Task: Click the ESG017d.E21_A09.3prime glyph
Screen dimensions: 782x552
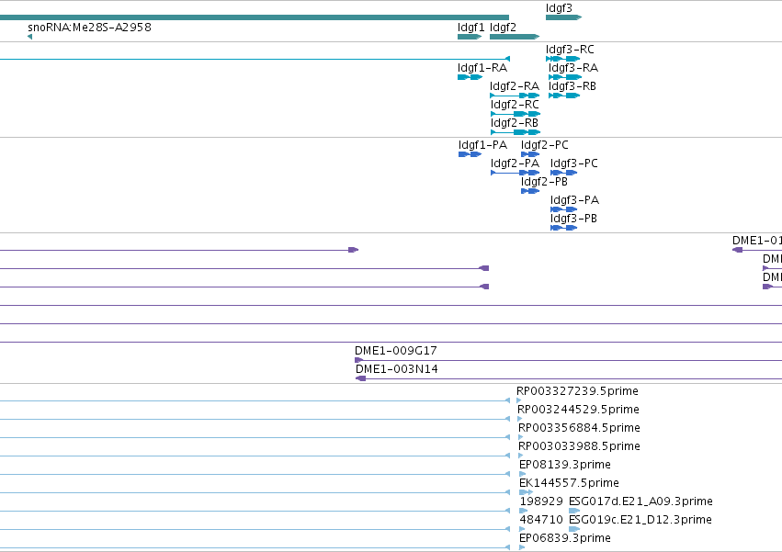Action: click(x=574, y=511)
